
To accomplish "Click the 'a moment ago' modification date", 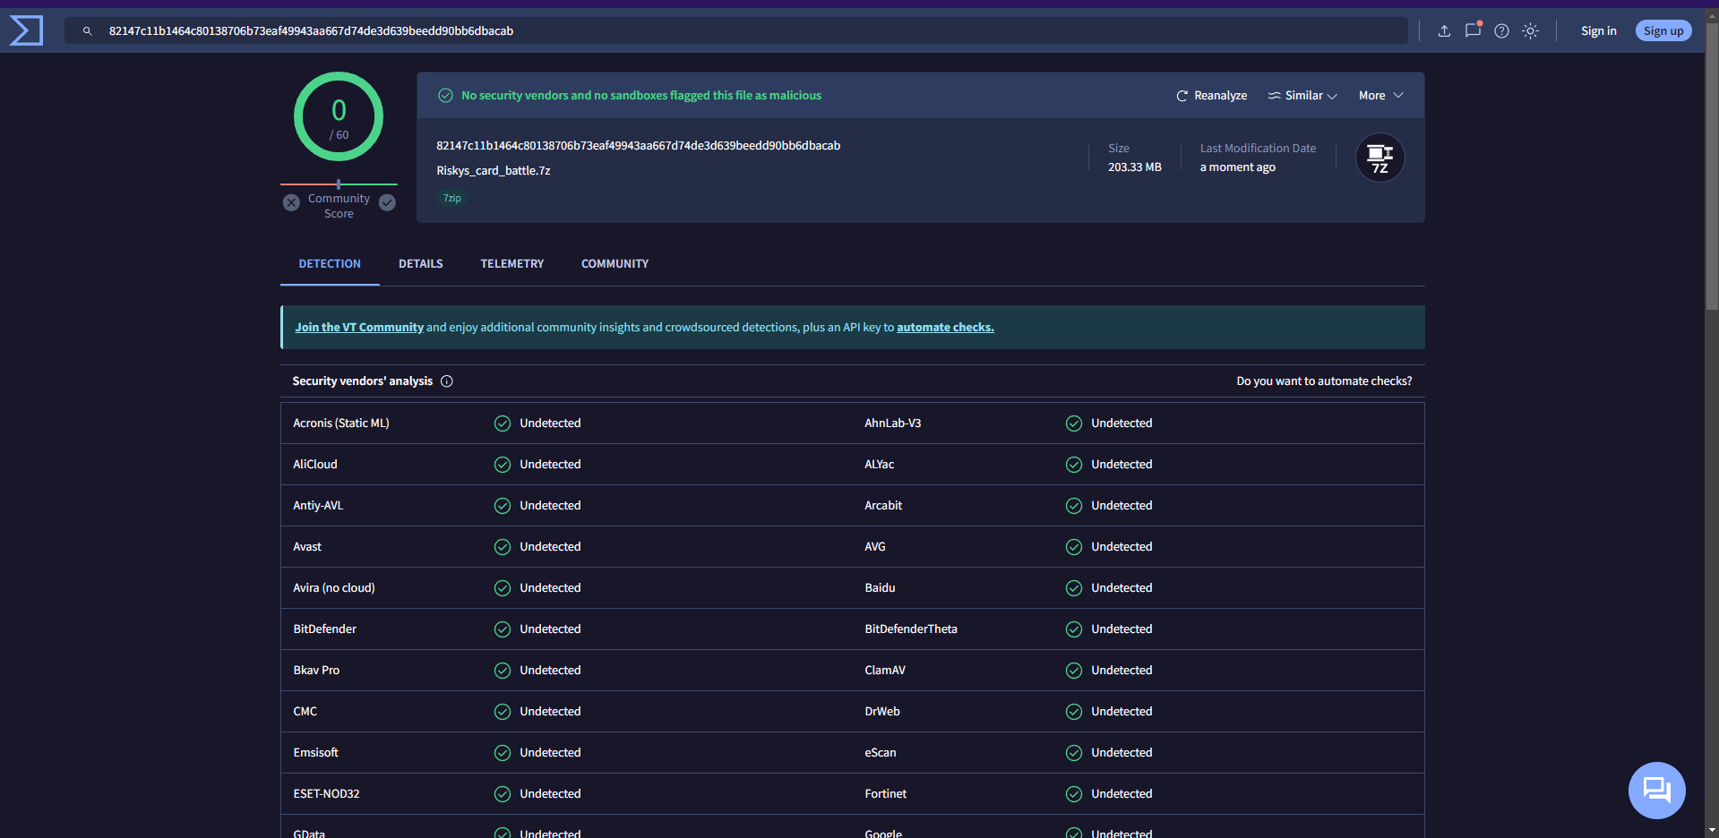I will coord(1238,167).
